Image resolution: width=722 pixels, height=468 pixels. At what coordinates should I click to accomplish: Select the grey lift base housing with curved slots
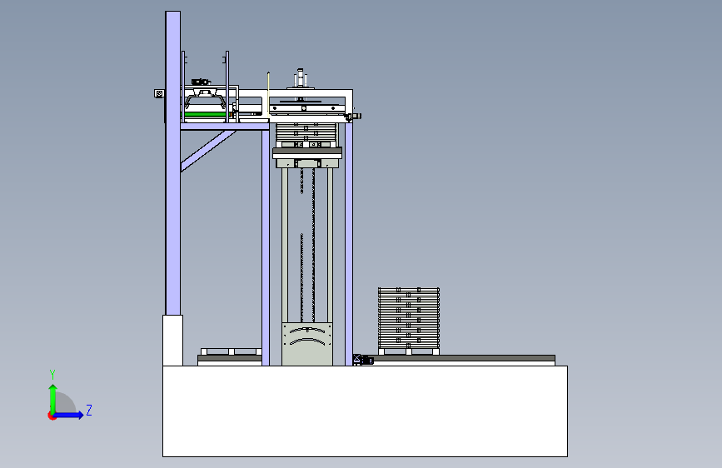click(x=307, y=344)
